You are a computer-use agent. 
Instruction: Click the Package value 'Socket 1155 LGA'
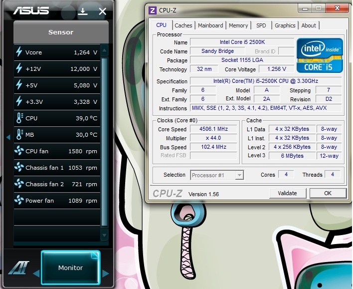(x=242, y=60)
